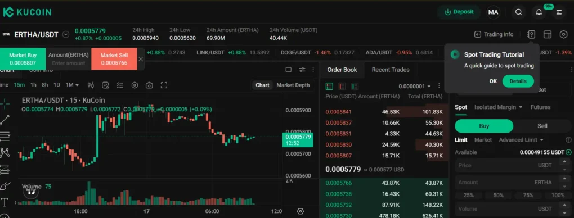Image resolution: width=574 pixels, height=218 pixels.
Task: Toggle fullscreen chart icon
Action: point(164,85)
